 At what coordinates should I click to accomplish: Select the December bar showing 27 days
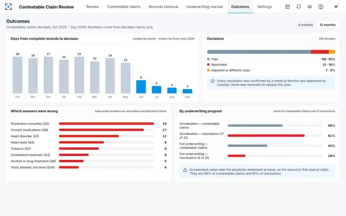coord(48,75)
